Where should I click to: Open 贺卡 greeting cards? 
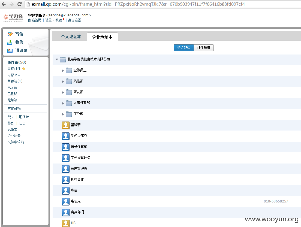point(11,117)
